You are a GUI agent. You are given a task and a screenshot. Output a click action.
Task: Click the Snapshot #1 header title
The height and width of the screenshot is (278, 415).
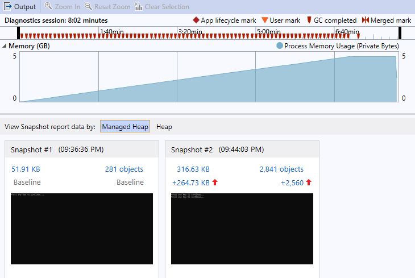31,150
